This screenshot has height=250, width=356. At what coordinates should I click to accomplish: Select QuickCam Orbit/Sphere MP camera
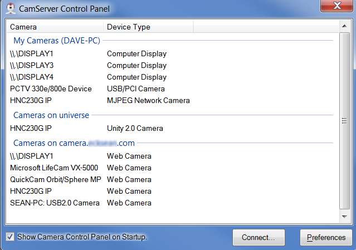(x=56, y=179)
